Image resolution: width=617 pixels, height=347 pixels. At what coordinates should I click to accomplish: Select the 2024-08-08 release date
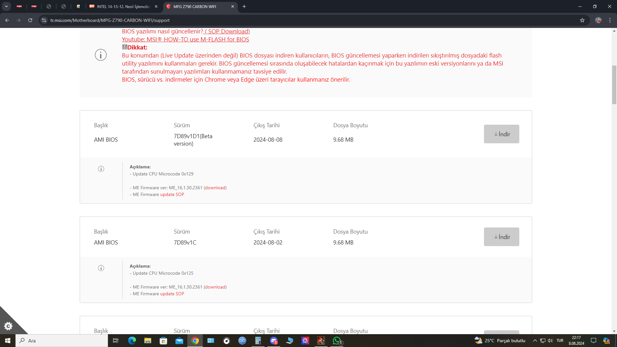click(268, 140)
